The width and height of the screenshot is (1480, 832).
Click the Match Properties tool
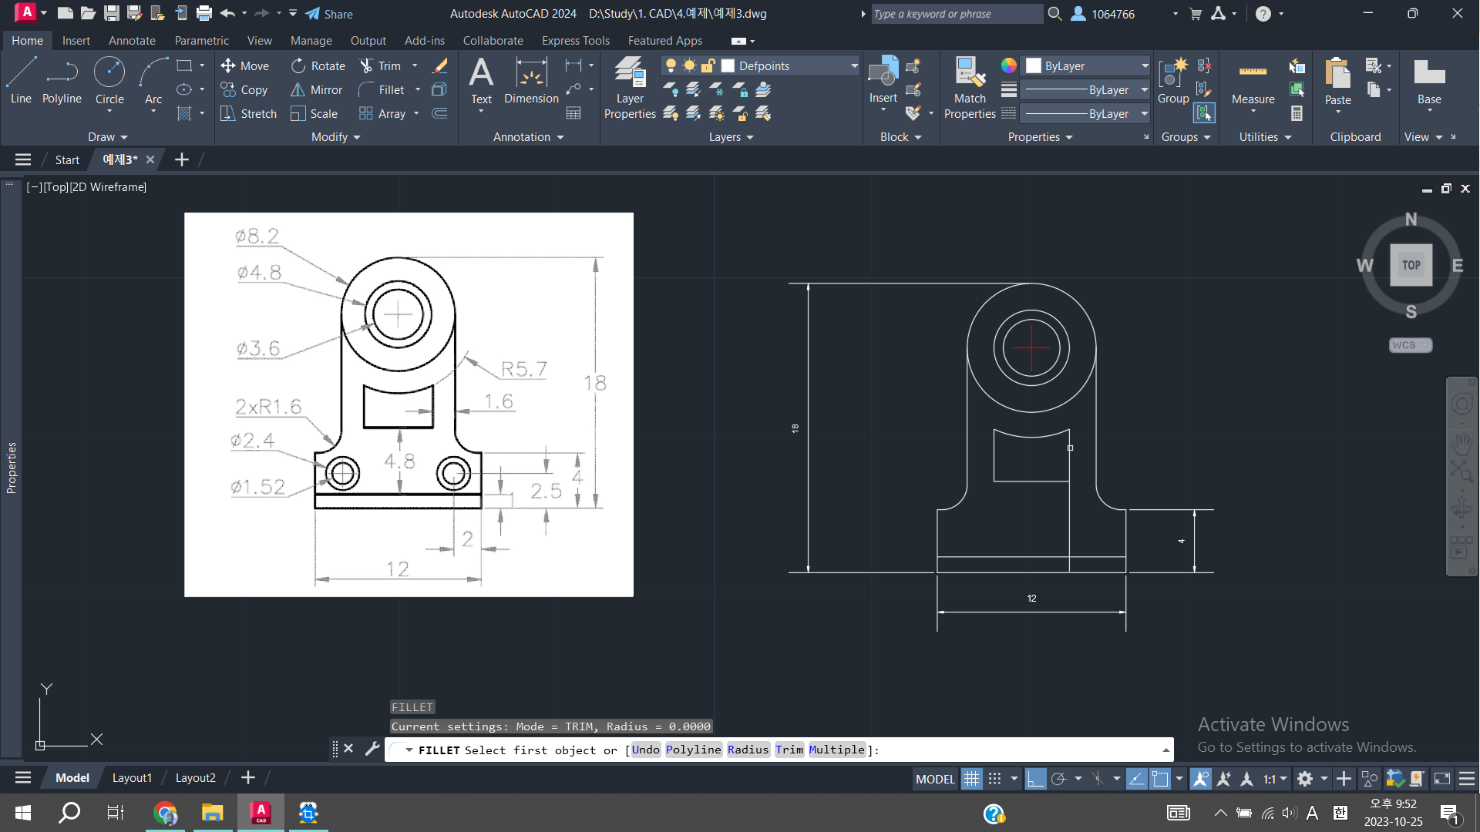(970, 88)
